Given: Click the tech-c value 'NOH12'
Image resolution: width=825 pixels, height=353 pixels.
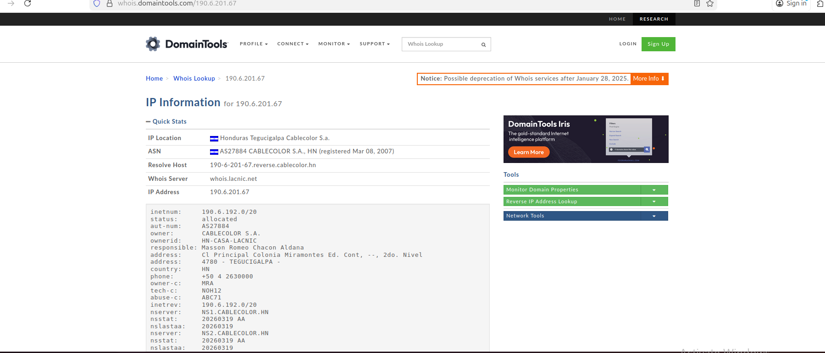Looking at the screenshot, I should pos(211,291).
